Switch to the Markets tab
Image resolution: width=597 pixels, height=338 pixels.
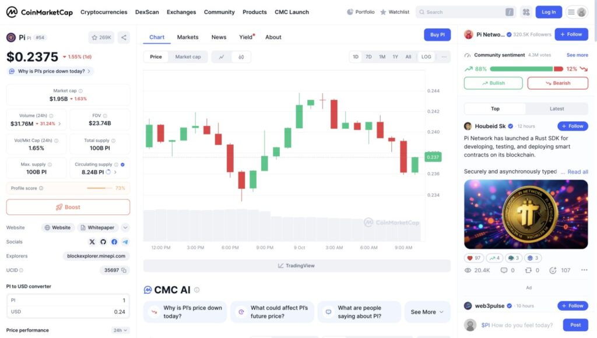[187, 37]
